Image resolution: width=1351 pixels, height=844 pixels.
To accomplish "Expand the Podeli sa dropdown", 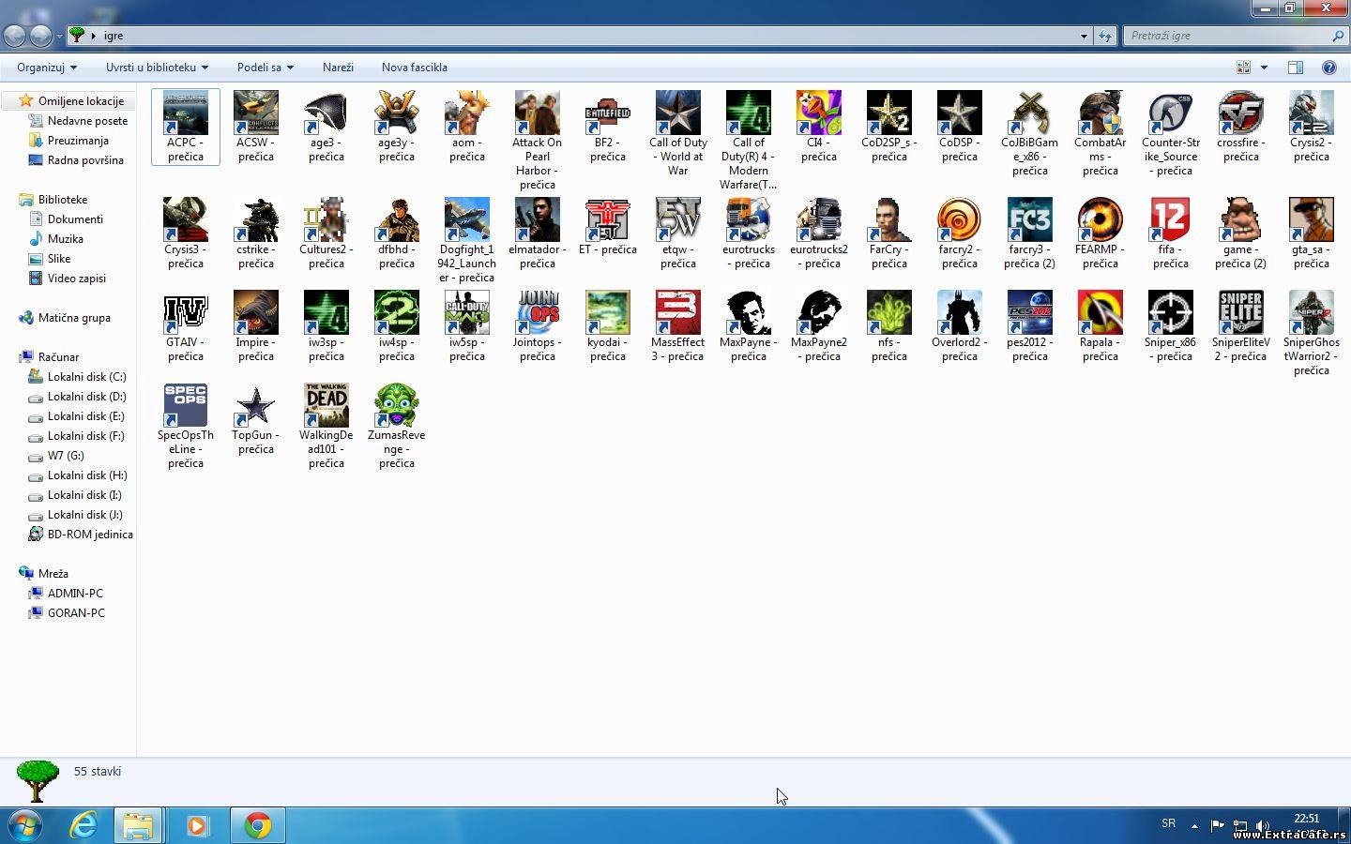I will (266, 68).
